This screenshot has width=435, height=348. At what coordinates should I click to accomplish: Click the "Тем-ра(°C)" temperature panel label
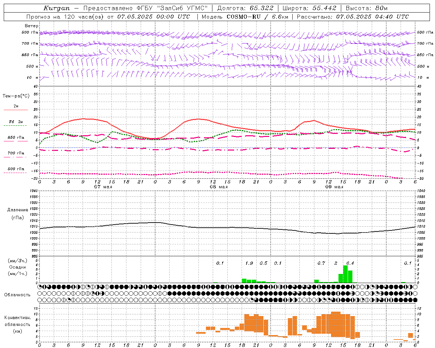click(x=16, y=96)
